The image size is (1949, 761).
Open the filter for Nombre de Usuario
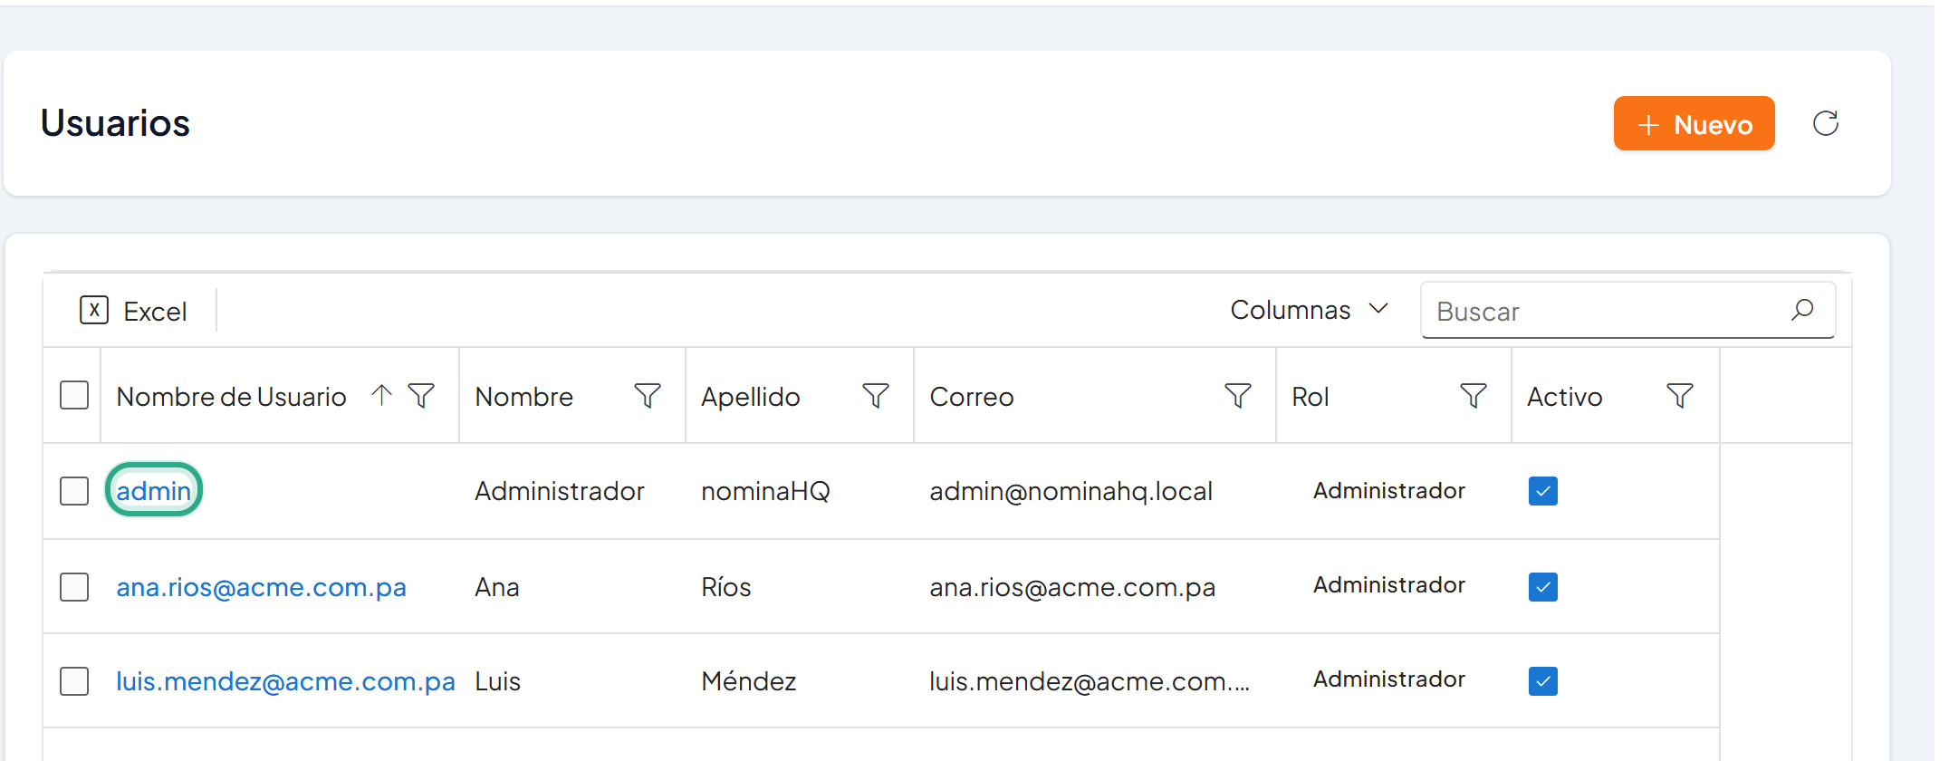click(421, 396)
